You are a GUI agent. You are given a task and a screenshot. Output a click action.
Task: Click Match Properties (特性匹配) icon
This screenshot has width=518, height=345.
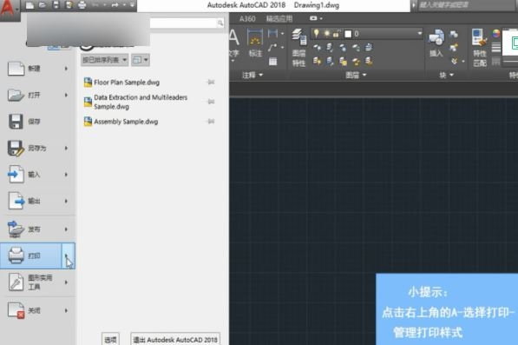pyautogui.click(x=480, y=48)
